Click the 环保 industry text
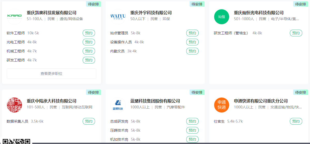The image size is (310, 144). click(166, 19)
